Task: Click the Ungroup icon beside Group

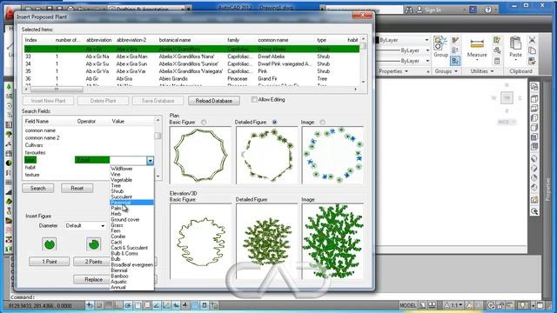Action: click(455, 40)
